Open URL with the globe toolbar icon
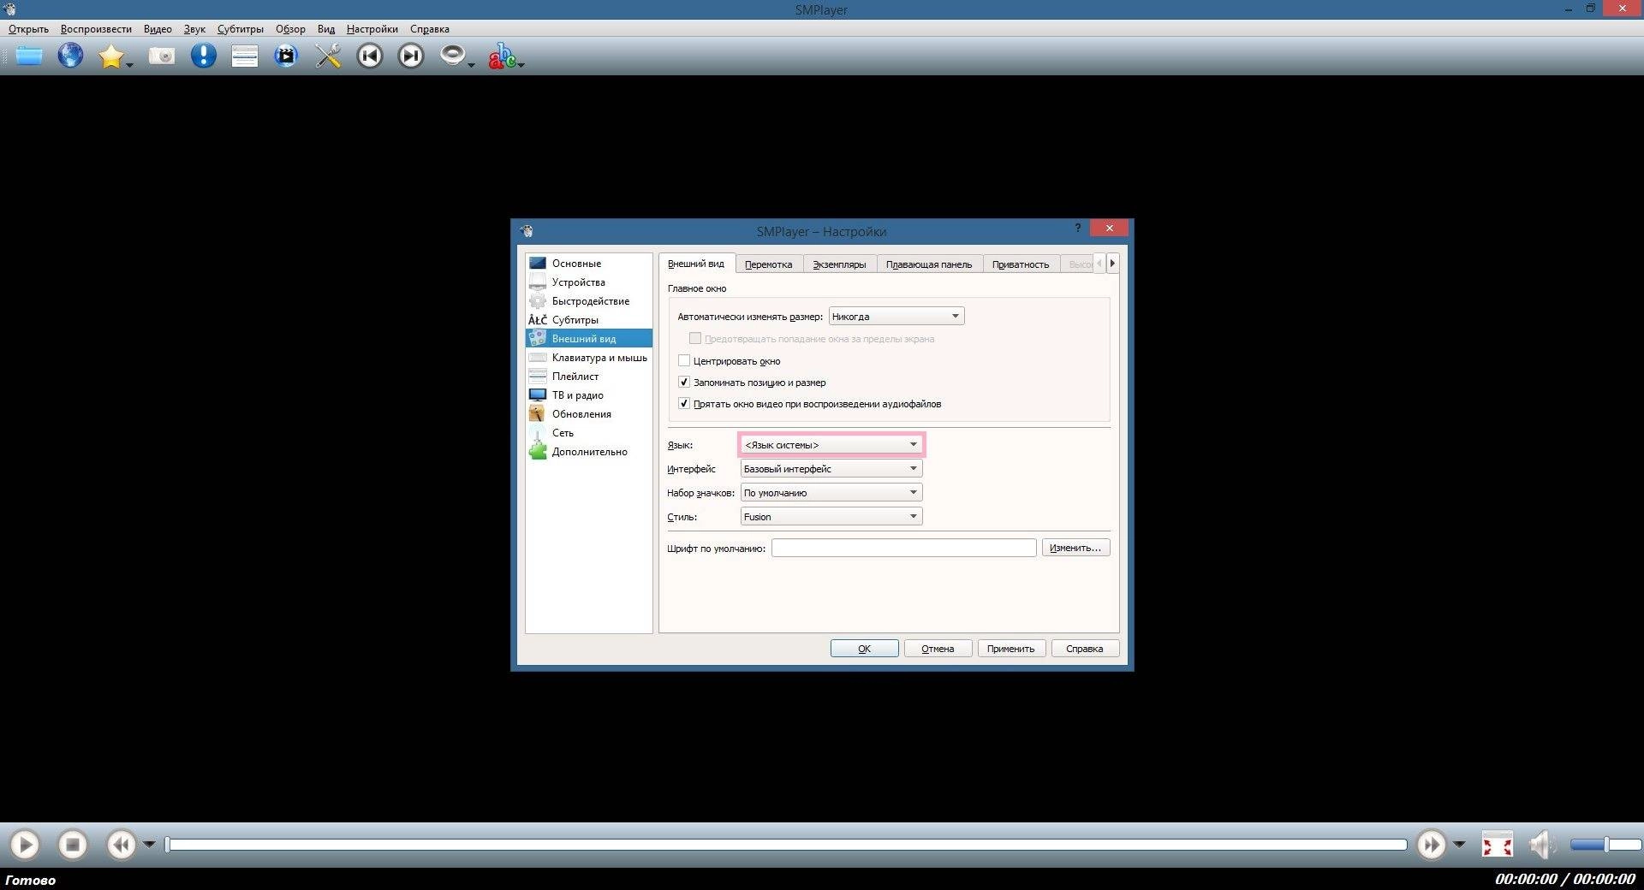Viewport: 1644px width, 890px height. pos(70,56)
